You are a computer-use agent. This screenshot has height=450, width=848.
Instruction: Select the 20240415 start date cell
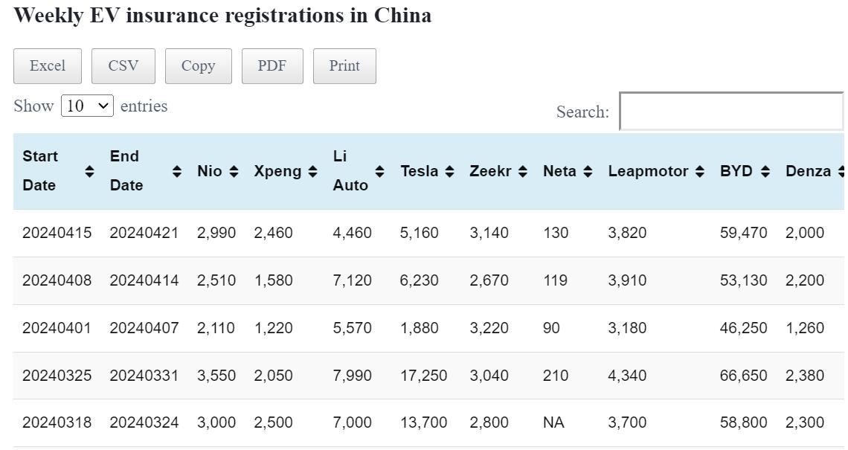point(57,233)
